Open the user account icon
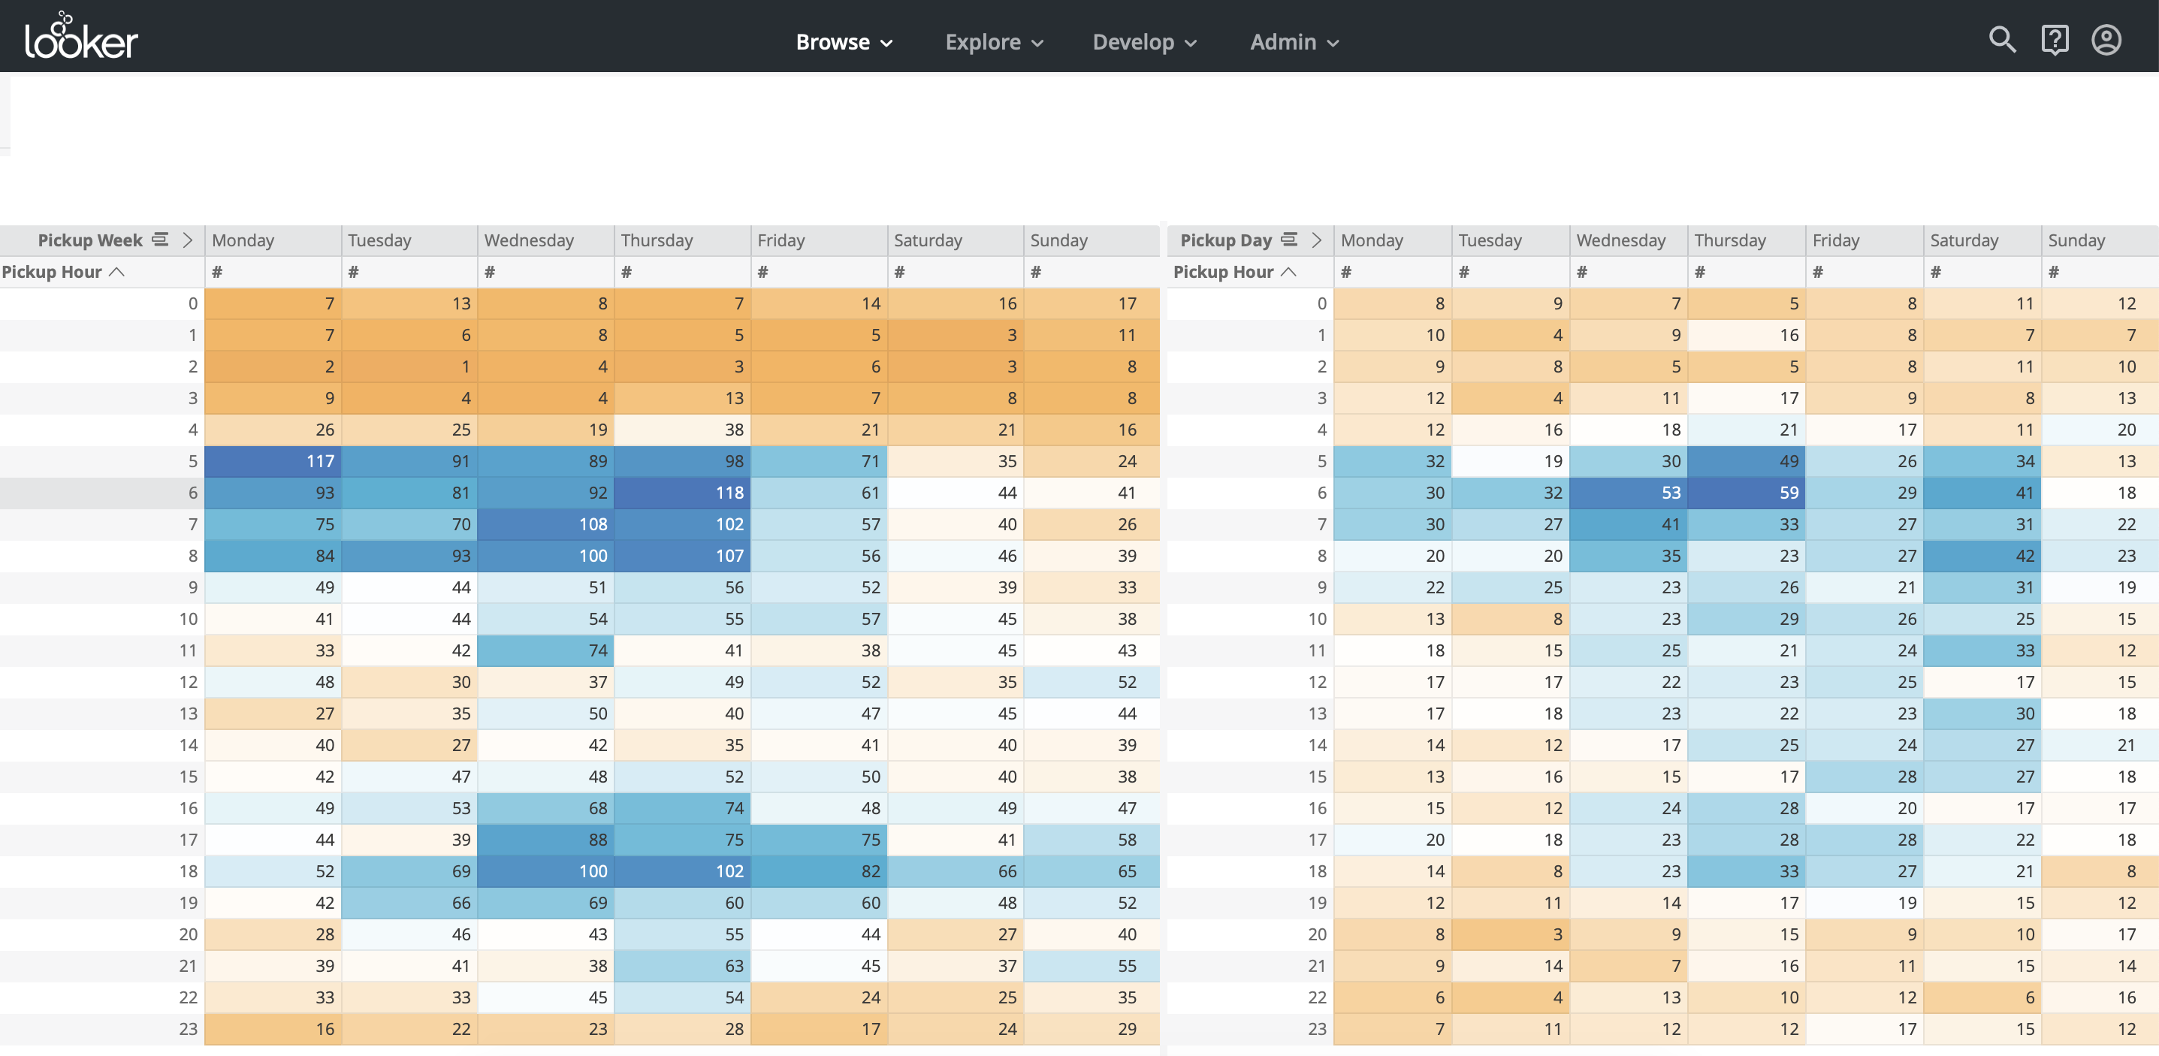2159x1056 pixels. (x=2106, y=41)
